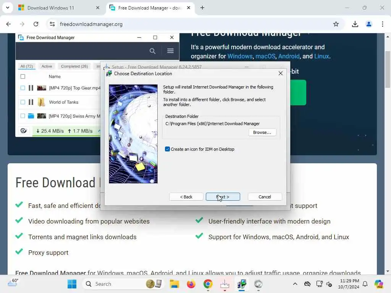The image size is (391, 293).
Task: Open the Windows Start menu
Action: [x=72, y=284]
